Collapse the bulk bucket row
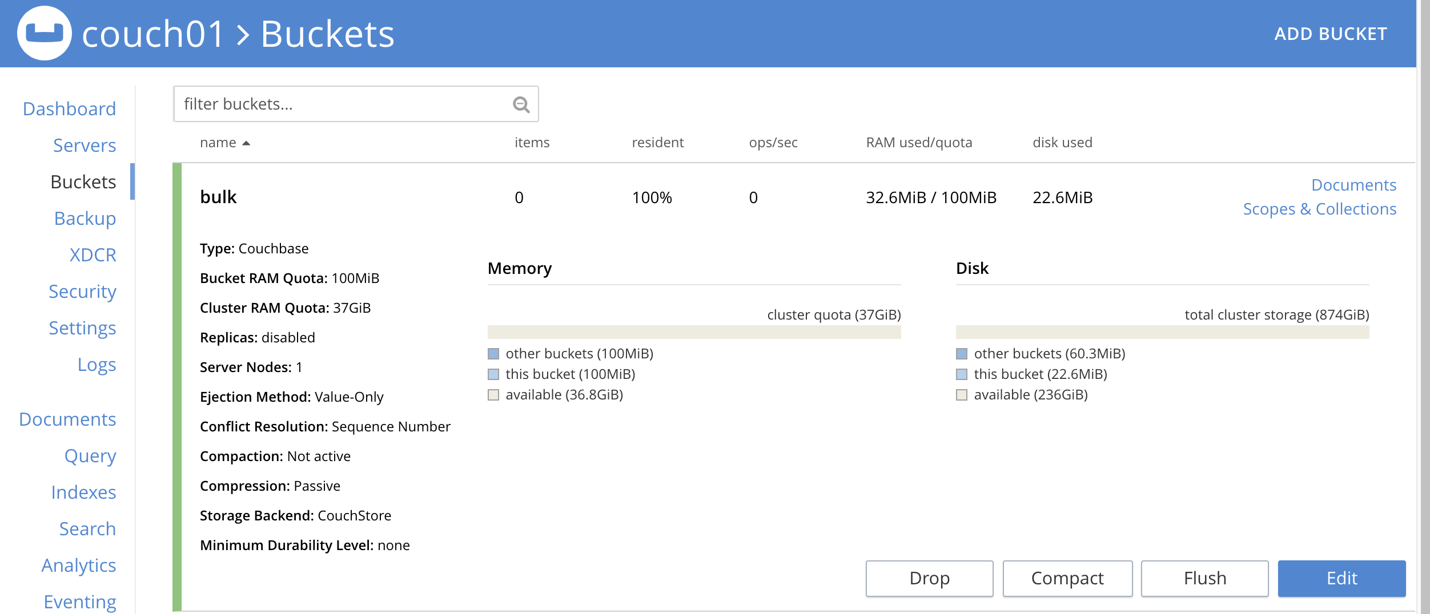This screenshot has width=1430, height=614. (218, 197)
